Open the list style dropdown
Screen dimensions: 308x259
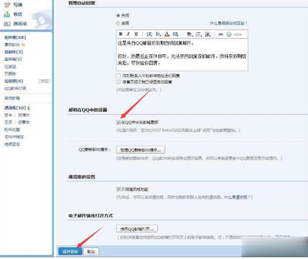198,34
